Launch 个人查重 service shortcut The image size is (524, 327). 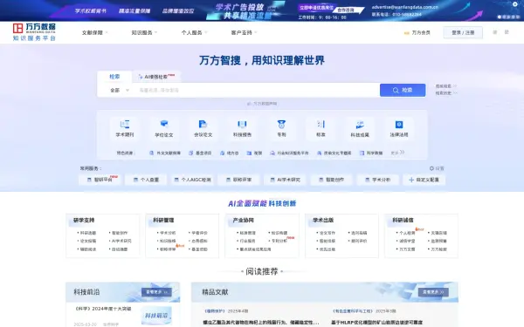pyautogui.click(x=146, y=180)
